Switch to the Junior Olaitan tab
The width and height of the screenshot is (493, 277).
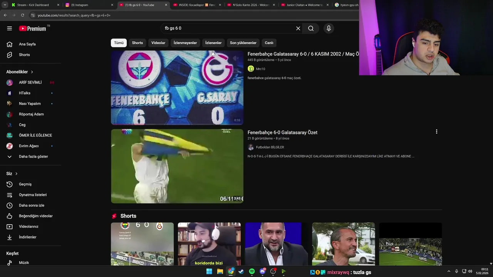click(305, 5)
